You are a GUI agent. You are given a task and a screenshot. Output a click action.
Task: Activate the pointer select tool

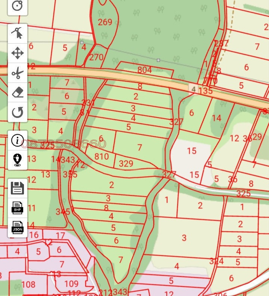18,34
